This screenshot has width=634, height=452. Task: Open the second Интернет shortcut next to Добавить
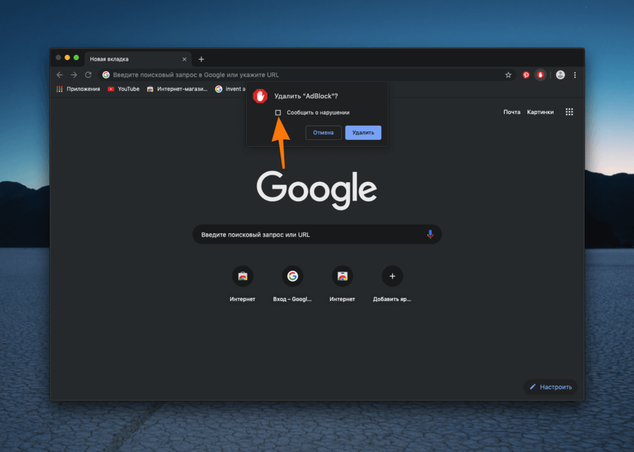[342, 284]
